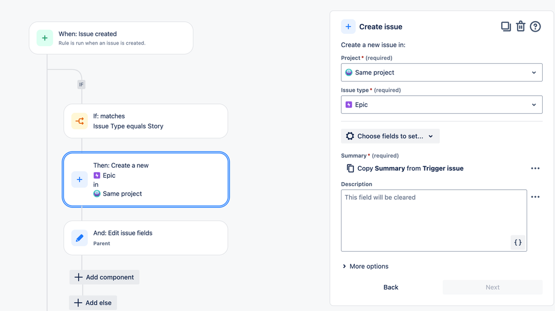Click the duplicate component icon
555x311 pixels.
506,27
